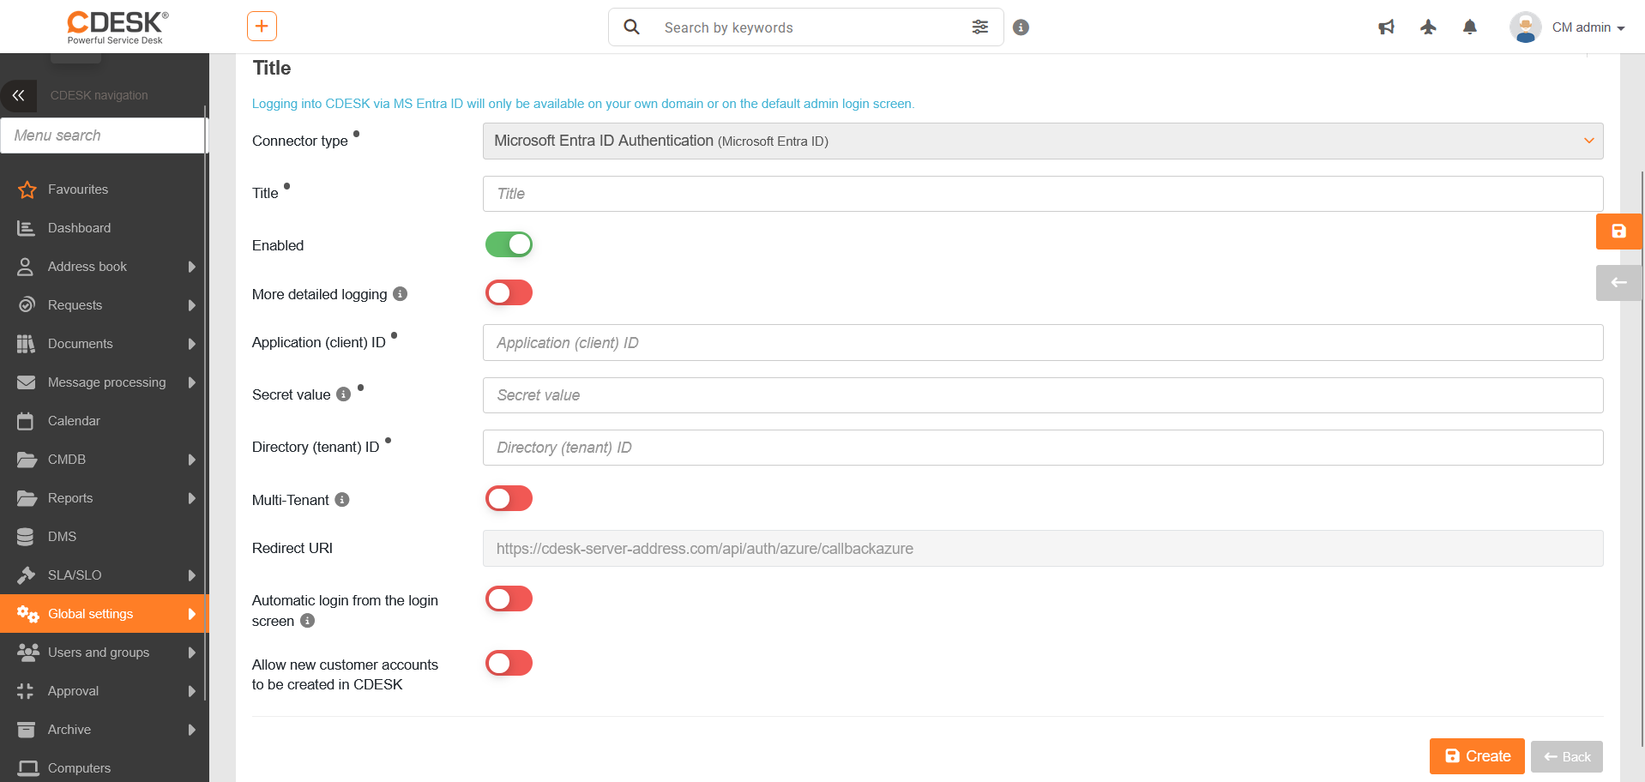Image resolution: width=1645 pixels, height=782 pixels.
Task: Click the info icon beside search bar
Action: tap(1021, 27)
